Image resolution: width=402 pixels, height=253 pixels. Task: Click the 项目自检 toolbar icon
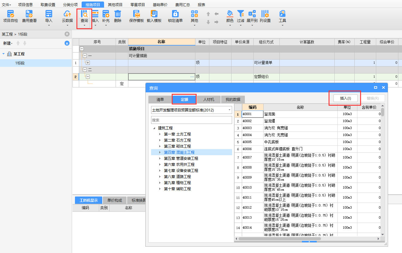click(x=10, y=14)
